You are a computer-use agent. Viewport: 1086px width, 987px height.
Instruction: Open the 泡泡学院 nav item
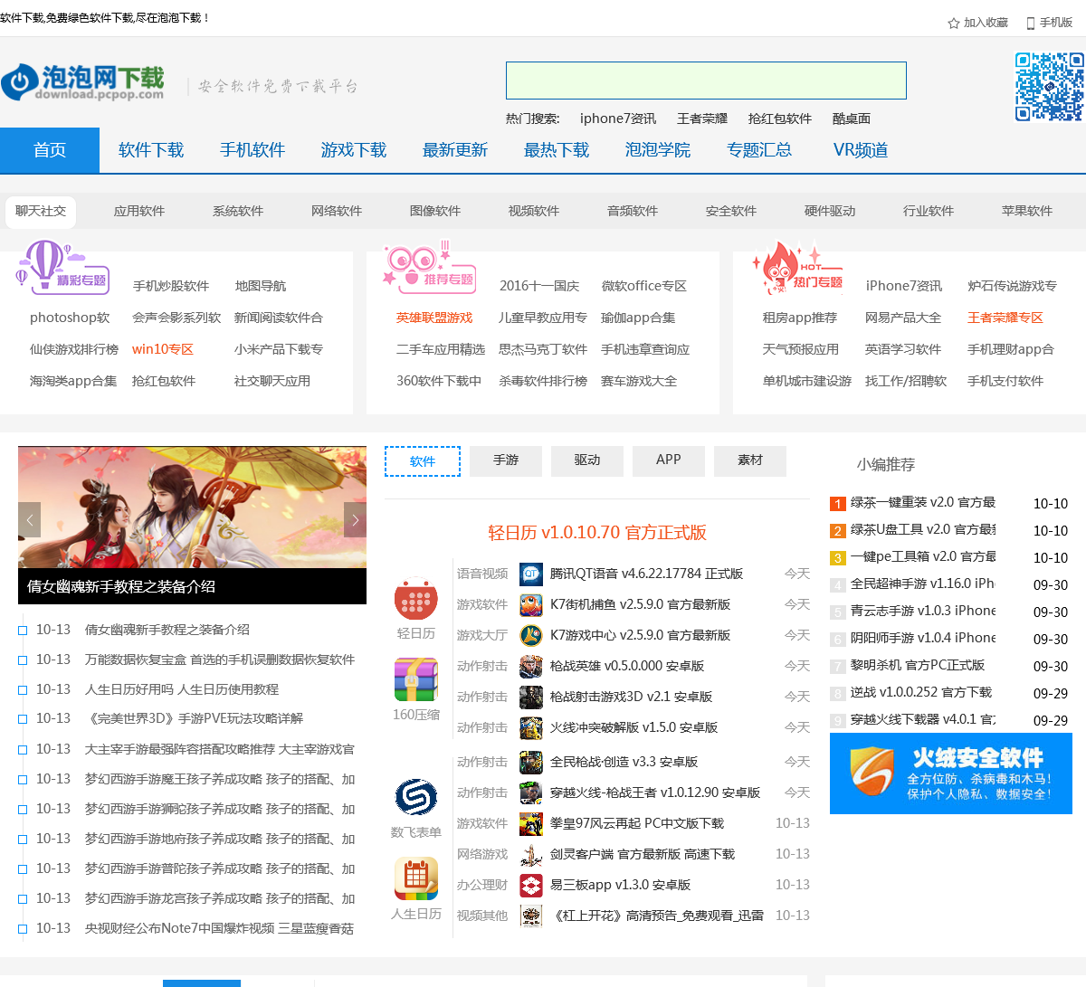coord(658,150)
